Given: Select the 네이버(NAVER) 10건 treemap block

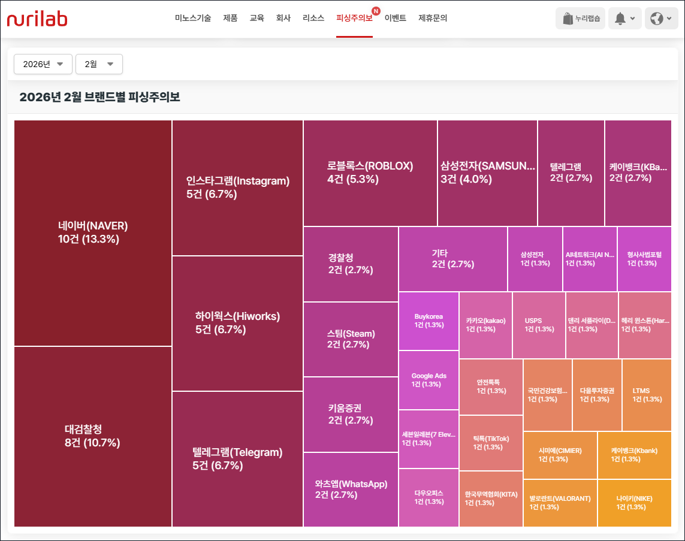Looking at the screenshot, I should pyautogui.click(x=93, y=233).
